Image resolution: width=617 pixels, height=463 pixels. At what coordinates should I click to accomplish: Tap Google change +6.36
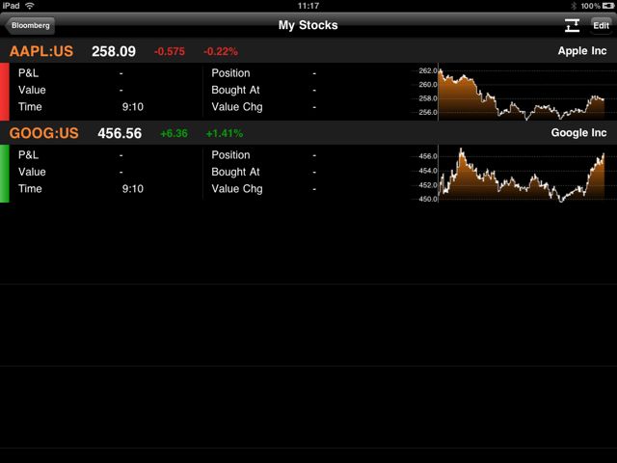point(174,133)
